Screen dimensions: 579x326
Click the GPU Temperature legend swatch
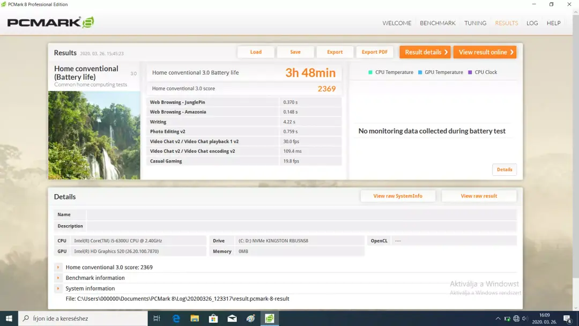[420, 72]
